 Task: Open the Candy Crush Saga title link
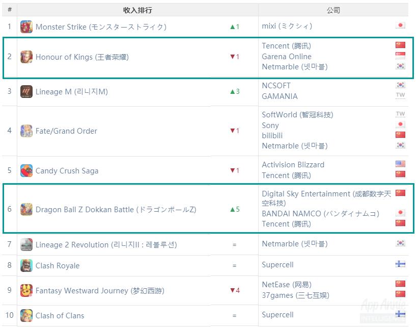(x=67, y=171)
